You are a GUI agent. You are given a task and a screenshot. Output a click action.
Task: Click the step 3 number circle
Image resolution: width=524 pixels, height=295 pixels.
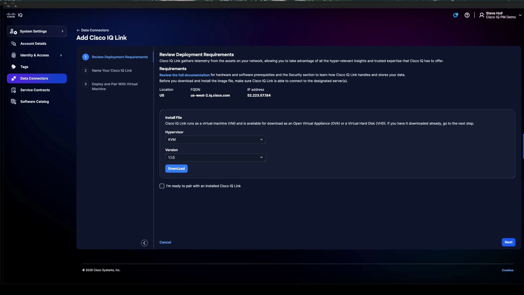[x=85, y=84]
